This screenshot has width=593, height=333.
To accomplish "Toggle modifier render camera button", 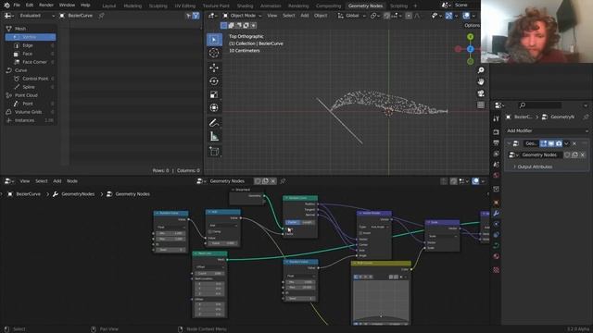I will (559, 143).
